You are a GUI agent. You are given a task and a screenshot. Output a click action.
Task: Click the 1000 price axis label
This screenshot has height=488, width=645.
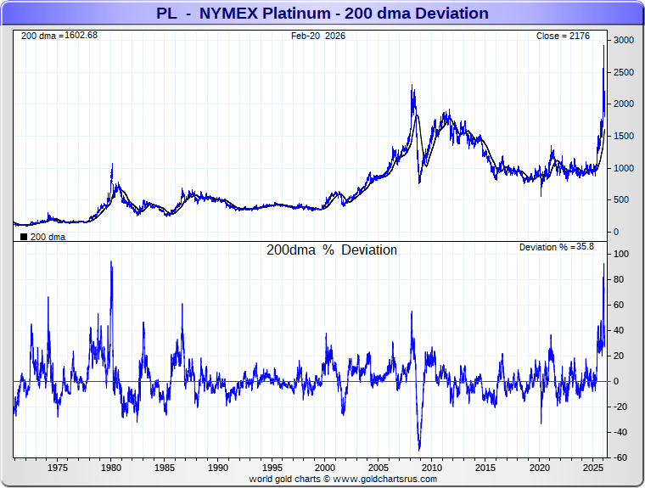pyautogui.click(x=624, y=168)
